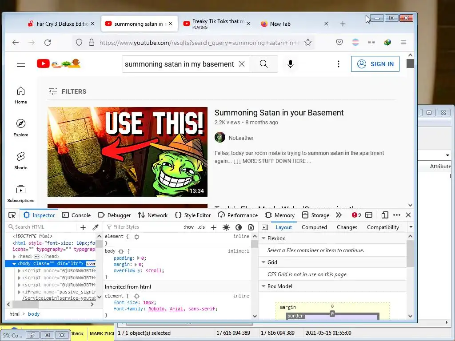This screenshot has height=341, width=455.
Task: Open the FILTERS options
Action: [x=68, y=91]
